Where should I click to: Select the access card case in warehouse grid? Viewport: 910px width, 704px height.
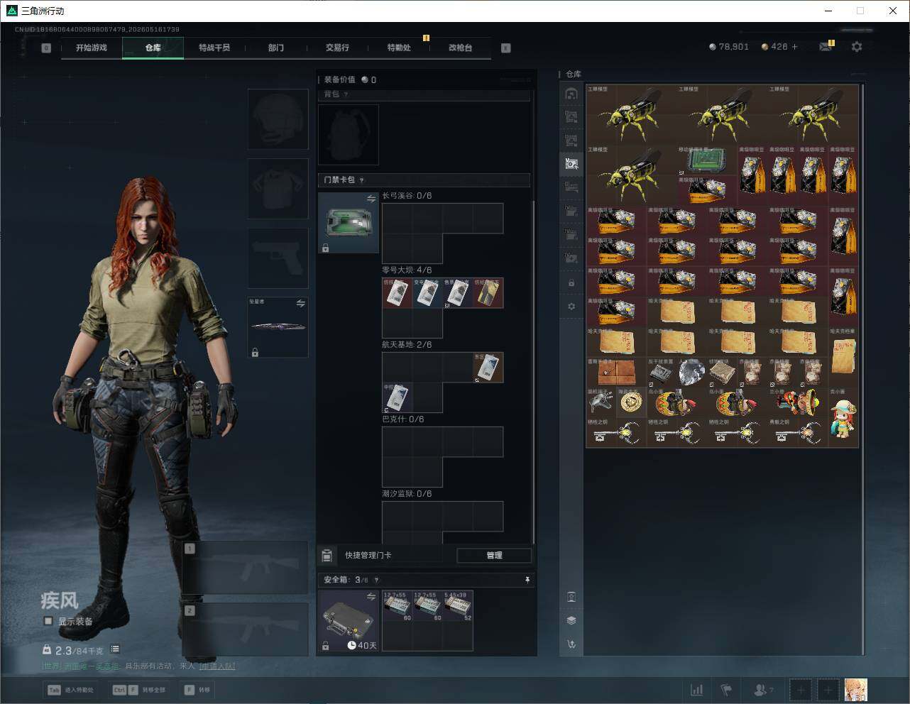coord(706,160)
